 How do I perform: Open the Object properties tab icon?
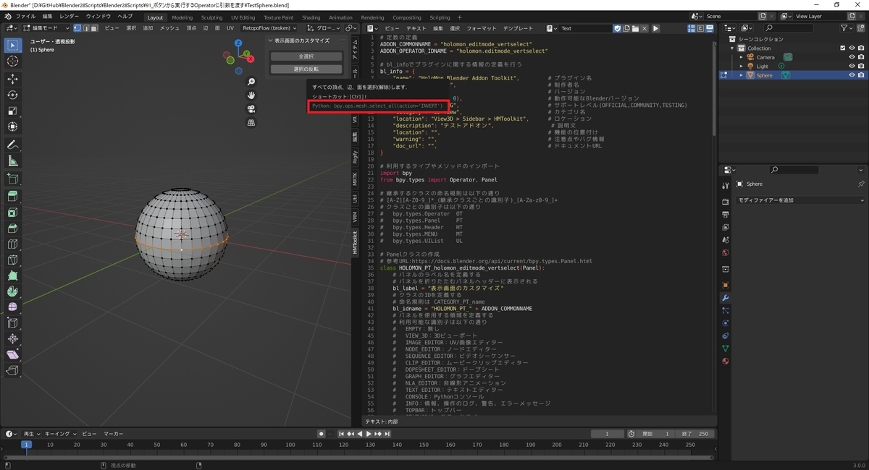point(726,284)
